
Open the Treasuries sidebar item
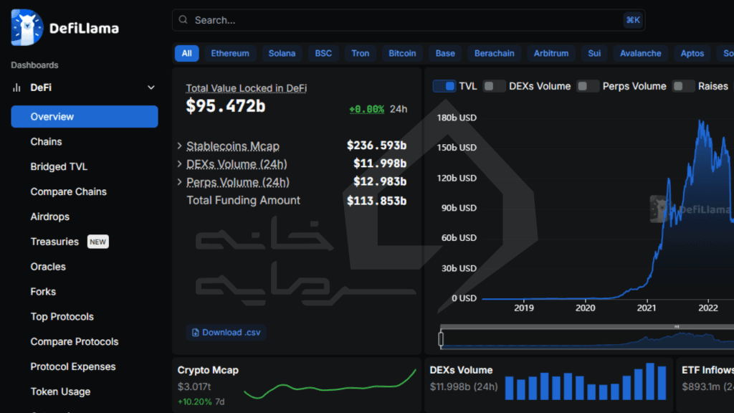(54, 242)
